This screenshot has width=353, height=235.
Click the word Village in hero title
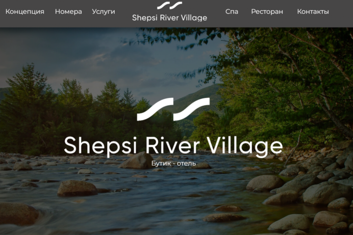[245, 146]
